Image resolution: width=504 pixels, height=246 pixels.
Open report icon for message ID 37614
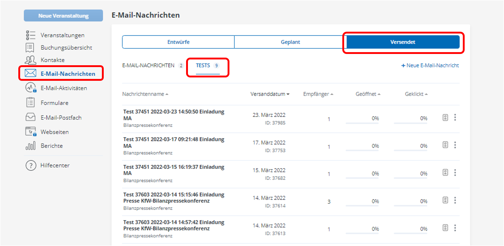click(445, 200)
